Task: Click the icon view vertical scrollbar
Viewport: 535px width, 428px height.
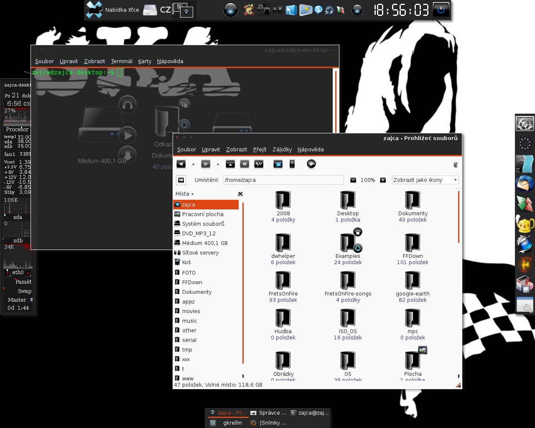Action: 459,217
